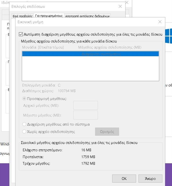Close the background Ιδιότητες window
The width and height of the screenshot is (172, 186).
pos(127,2)
